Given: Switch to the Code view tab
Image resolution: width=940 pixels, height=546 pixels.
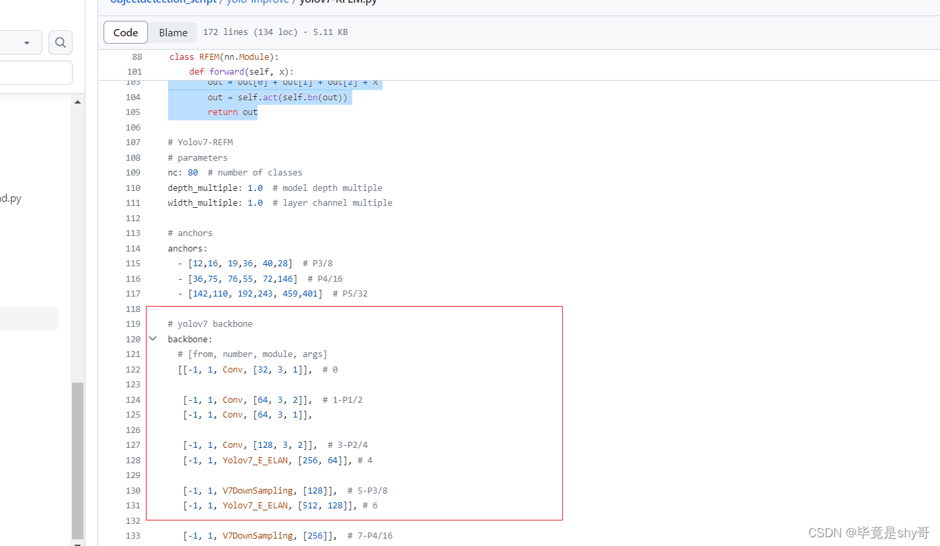Looking at the screenshot, I should (x=126, y=32).
